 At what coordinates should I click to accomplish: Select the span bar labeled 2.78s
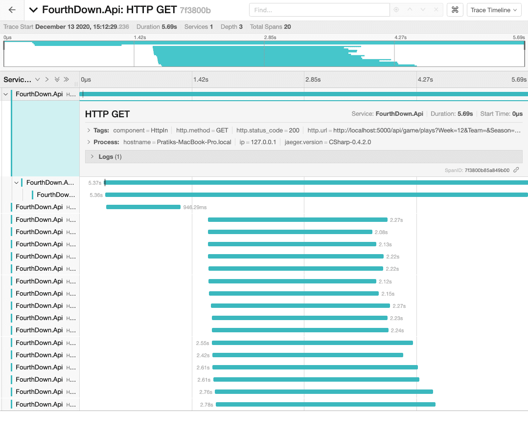point(325,405)
